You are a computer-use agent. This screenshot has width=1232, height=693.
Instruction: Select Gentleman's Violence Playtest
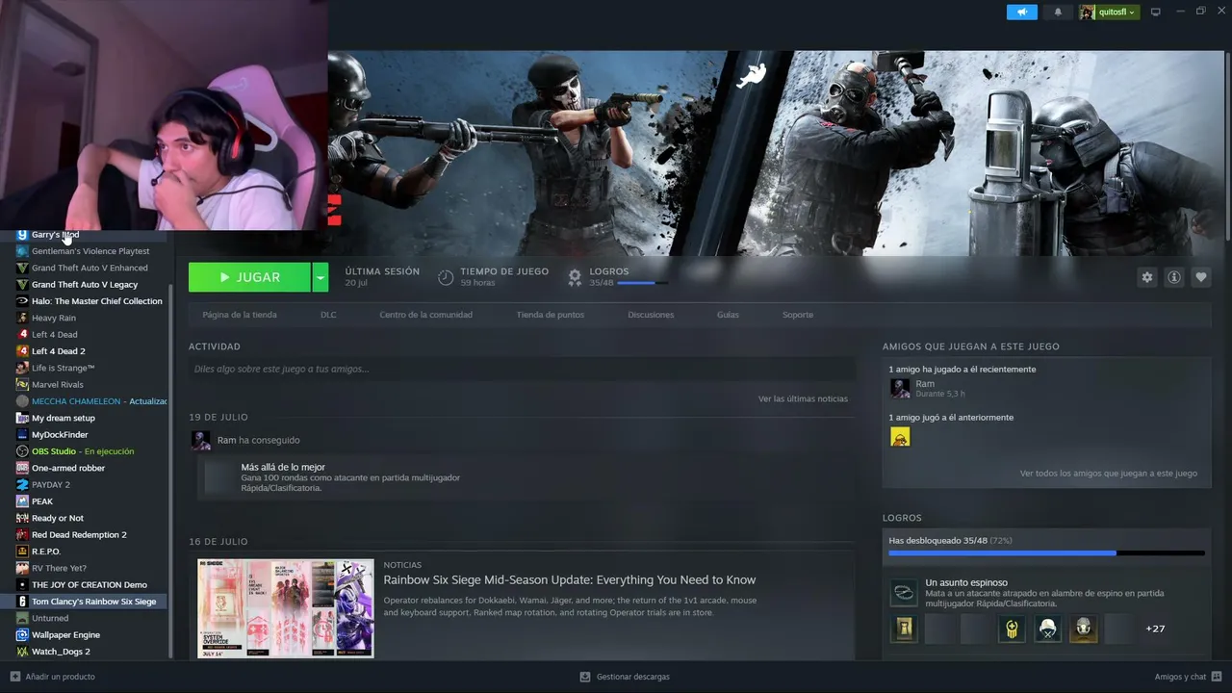90,251
